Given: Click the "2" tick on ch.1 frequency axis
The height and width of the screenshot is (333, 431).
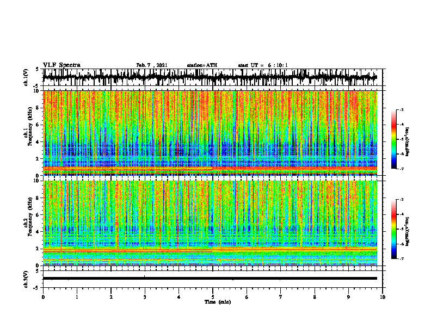Looking at the screenshot, I should coord(38,159).
